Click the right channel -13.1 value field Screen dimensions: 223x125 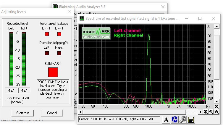tap(24, 91)
